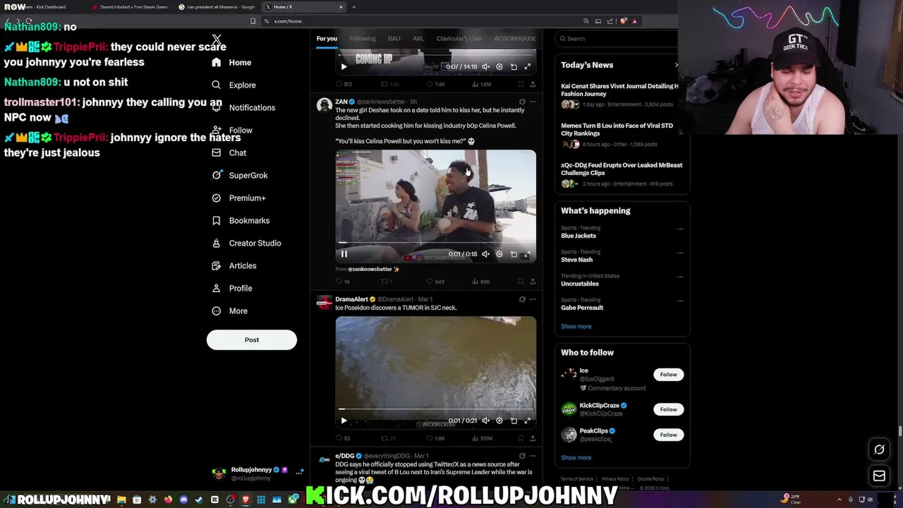Switch to the Following feed tab
The width and height of the screenshot is (903, 508).
coord(363,38)
